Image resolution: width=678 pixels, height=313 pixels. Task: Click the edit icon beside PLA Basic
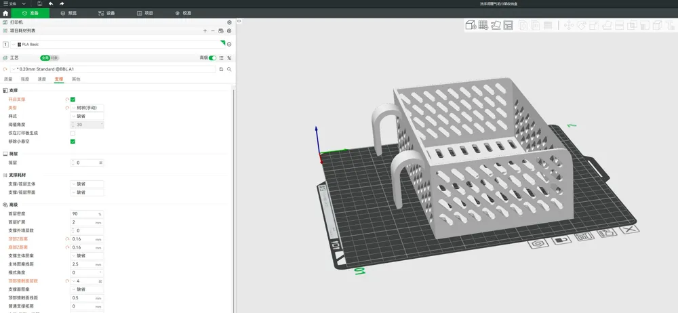[229, 44]
